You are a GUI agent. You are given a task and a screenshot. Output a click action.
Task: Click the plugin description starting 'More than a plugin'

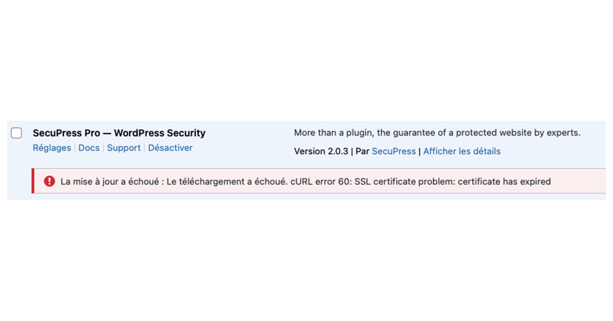[437, 133]
